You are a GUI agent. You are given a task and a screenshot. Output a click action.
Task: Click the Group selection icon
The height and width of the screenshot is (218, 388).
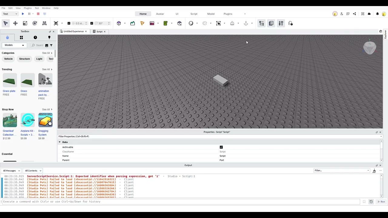[x=218, y=23]
